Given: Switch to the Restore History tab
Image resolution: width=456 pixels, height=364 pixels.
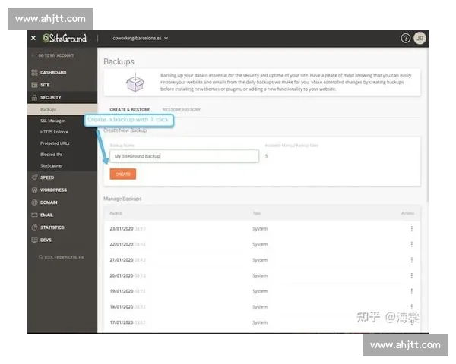Looking at the screenshot, I should click(x=181, y=110).
